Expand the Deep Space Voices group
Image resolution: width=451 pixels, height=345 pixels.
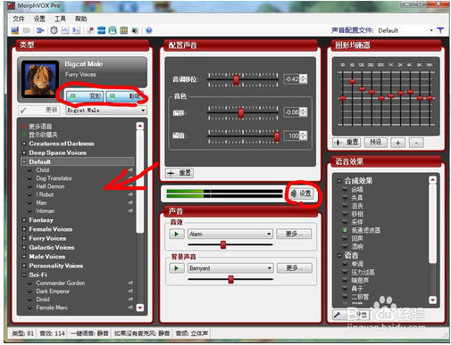[24, 152]
